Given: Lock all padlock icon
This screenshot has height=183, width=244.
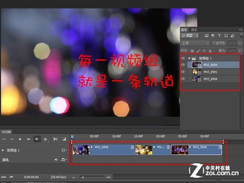Looking at the screenshot, I should [210, 51].
